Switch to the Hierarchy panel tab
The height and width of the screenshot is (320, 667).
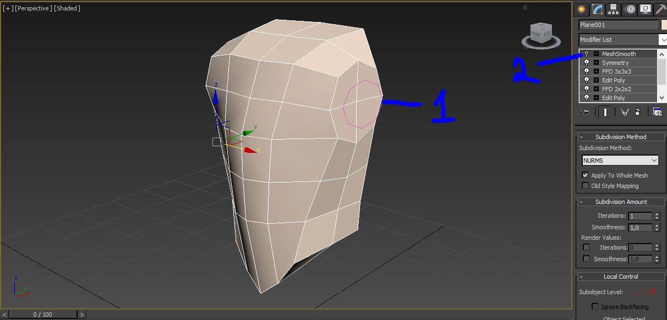point(614,9)
